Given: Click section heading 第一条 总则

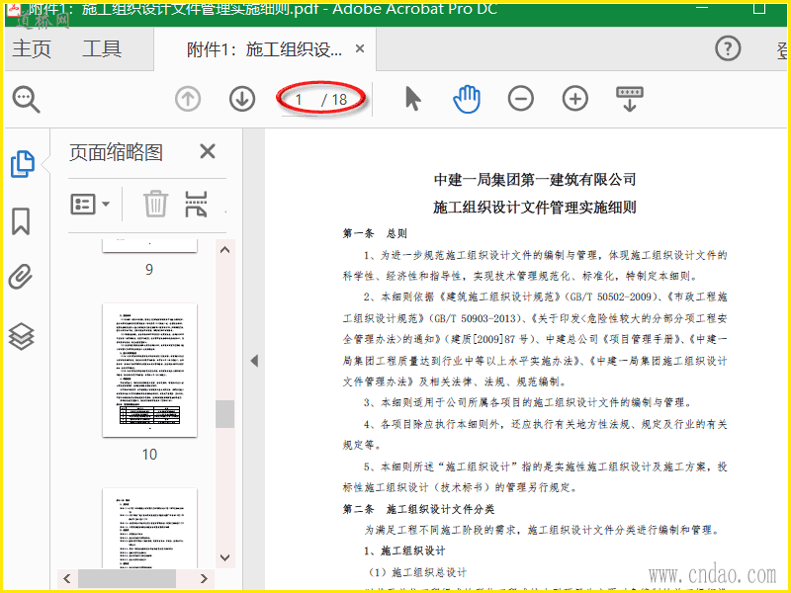Looking at the screenshot, I should click(375, 233).
